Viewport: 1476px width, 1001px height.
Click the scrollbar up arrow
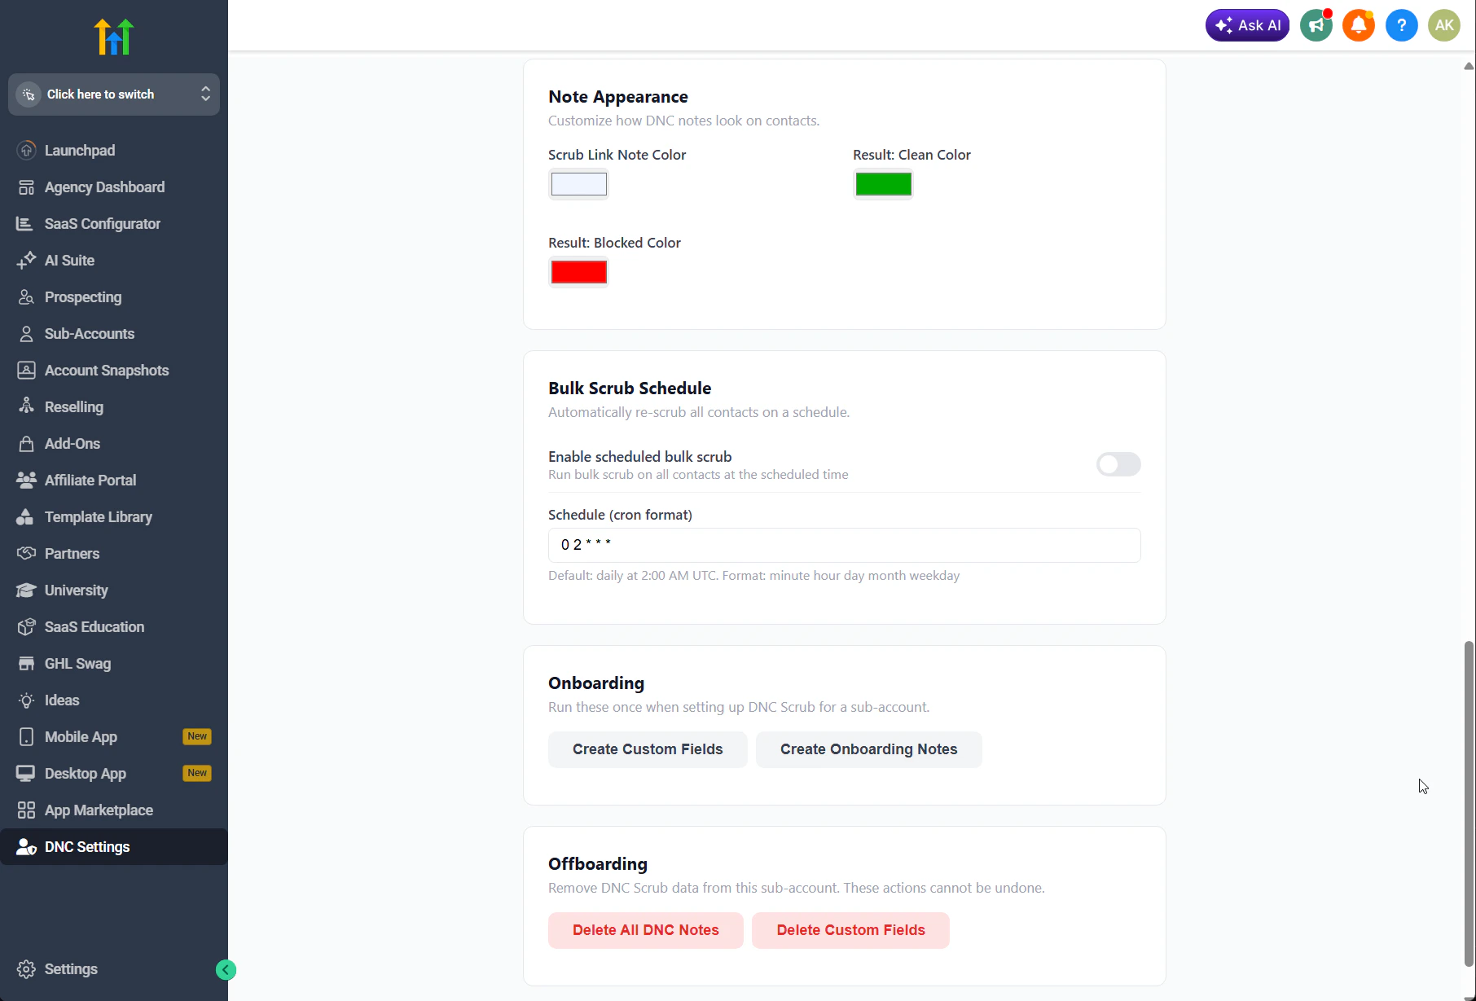[1469, 66]
